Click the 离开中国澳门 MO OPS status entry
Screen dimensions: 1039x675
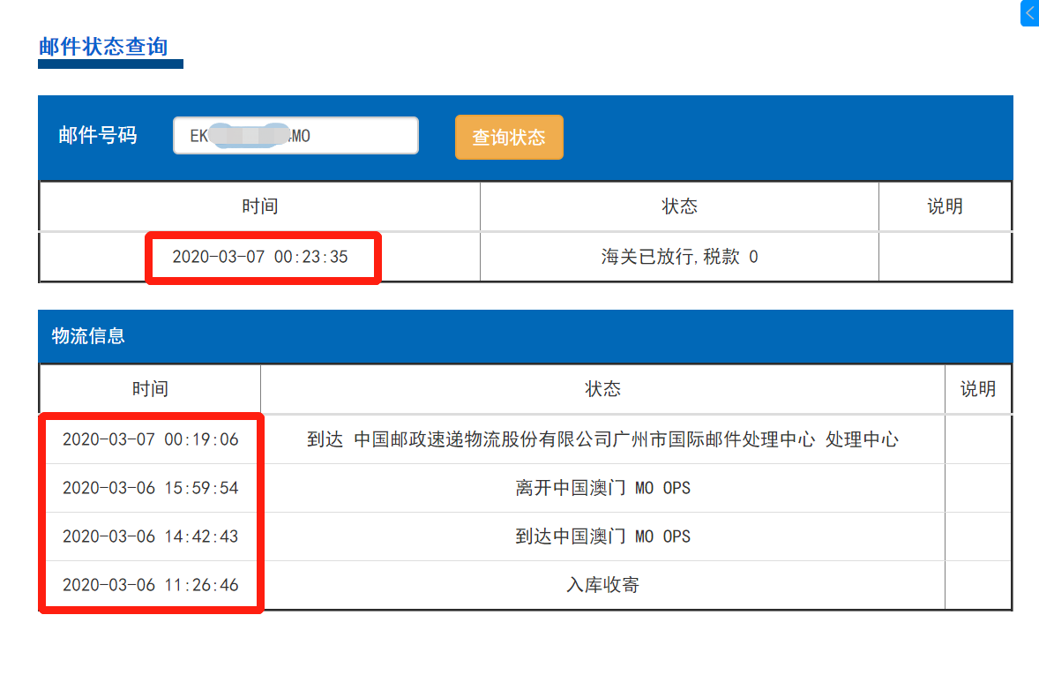(602, 487)
